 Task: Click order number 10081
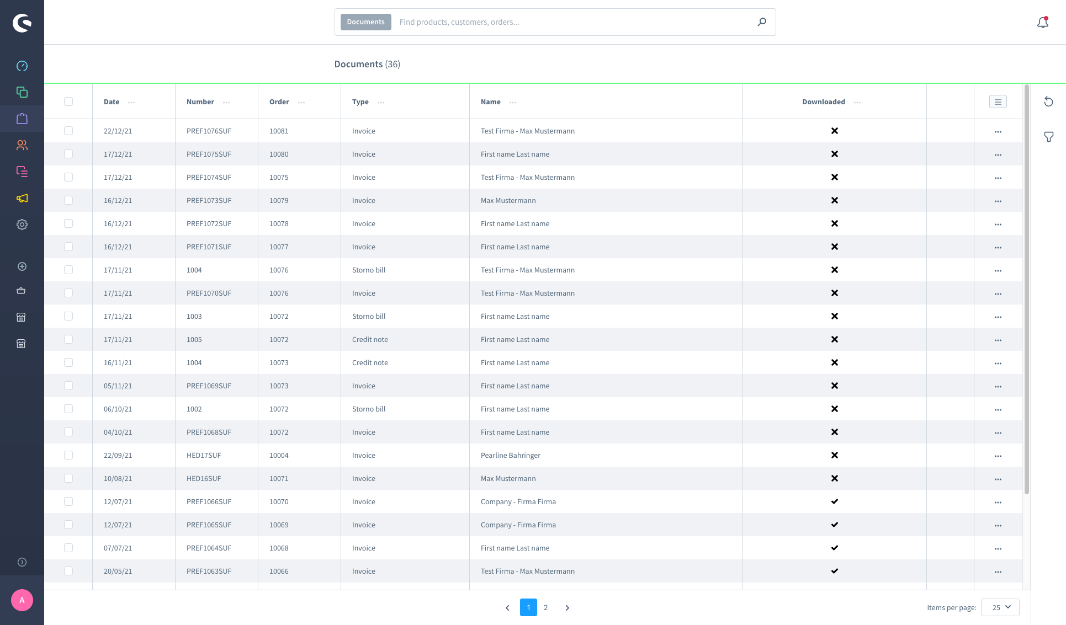279,131
